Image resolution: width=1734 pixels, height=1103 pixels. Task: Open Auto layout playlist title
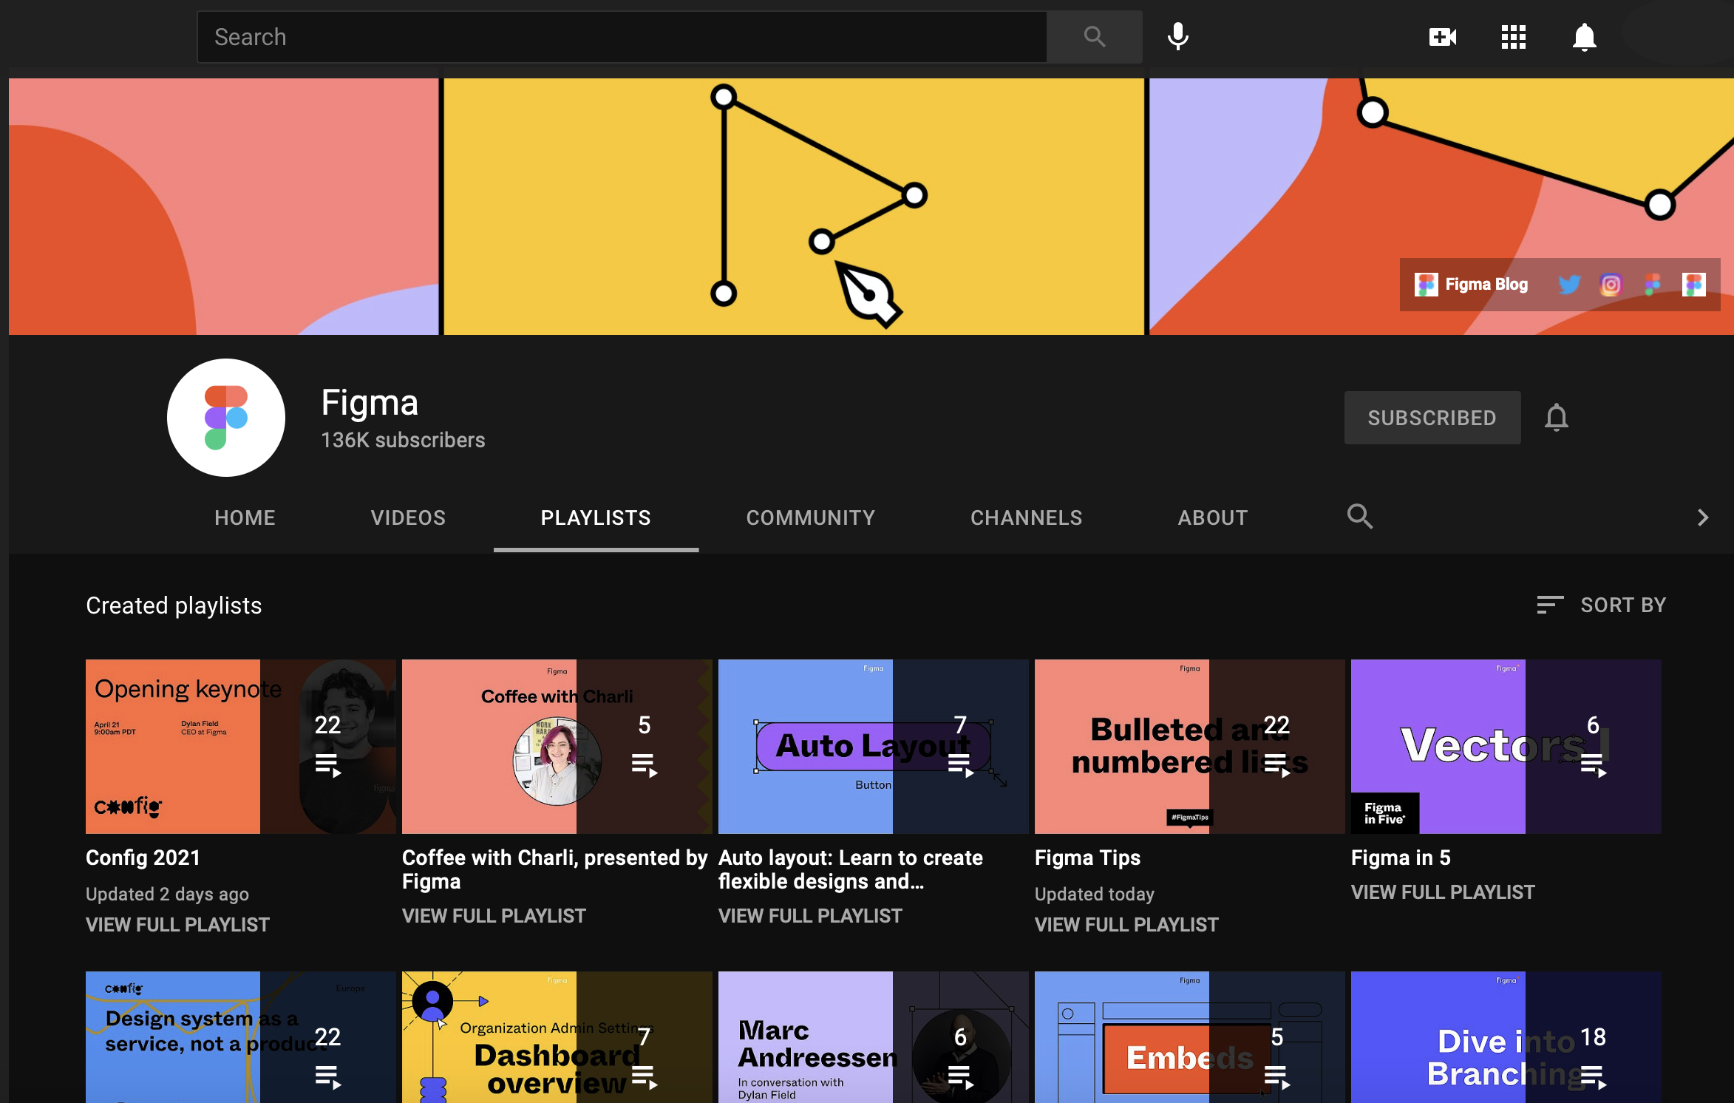(x=851, y=869)
